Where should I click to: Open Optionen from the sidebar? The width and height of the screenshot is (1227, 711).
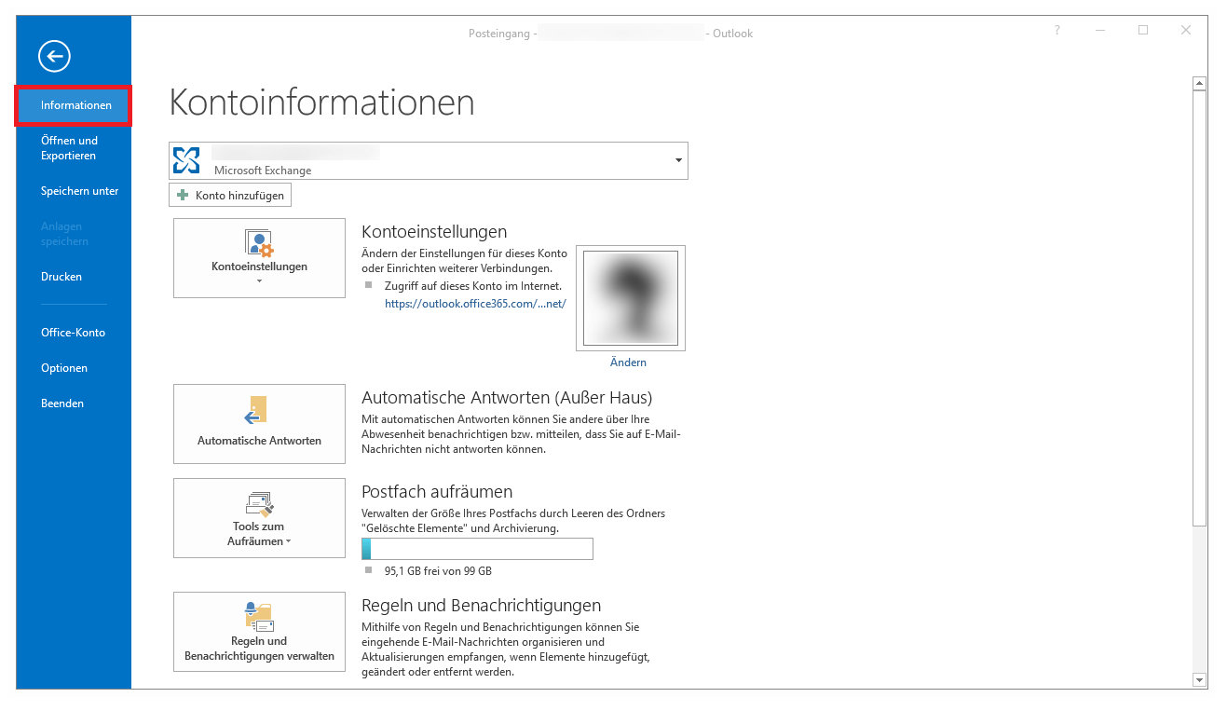64,368
